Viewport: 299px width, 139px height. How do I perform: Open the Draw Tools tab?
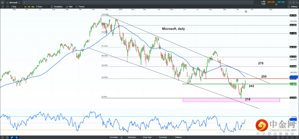coord(148,137)
